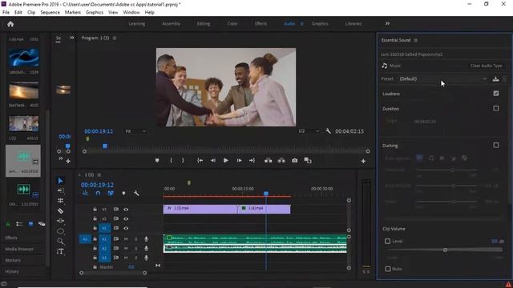Mute the A1 audio track
Image resolution: width=513 pixels, height=288 pixels.
pos(126,239)
